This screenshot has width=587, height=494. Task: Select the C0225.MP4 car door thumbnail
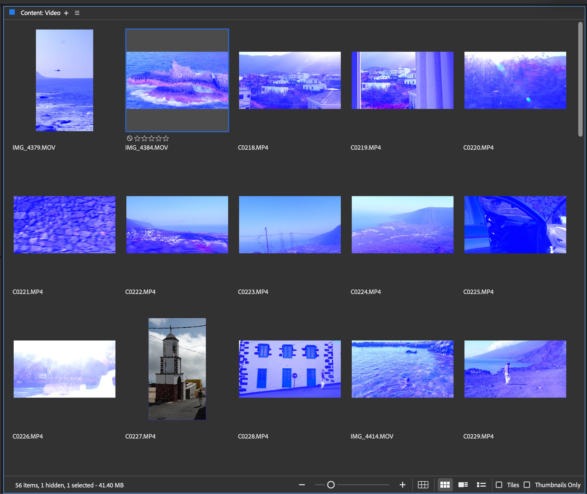tap(515, 225)
